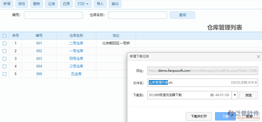Open the 003 code link
Screen dimensions: 262x122
pyautogui.click(x=39, y=59)
